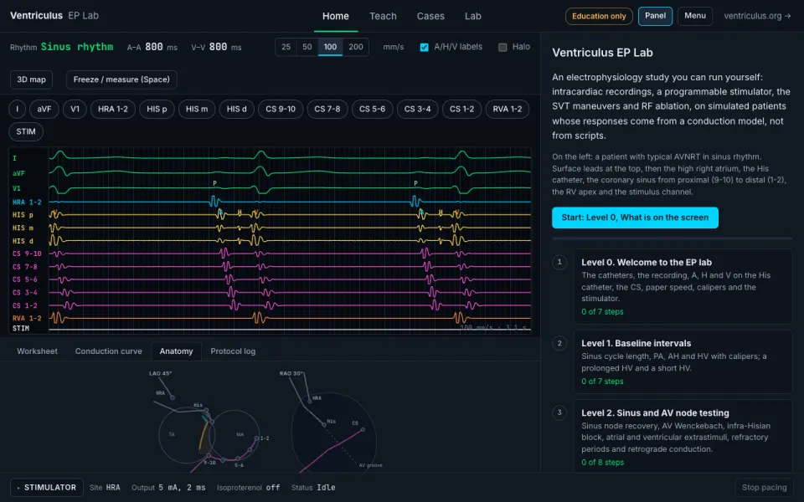This screenshot has width=804, height=502.
Task: Enable the Halo checkbox
Action: (502, 47)
